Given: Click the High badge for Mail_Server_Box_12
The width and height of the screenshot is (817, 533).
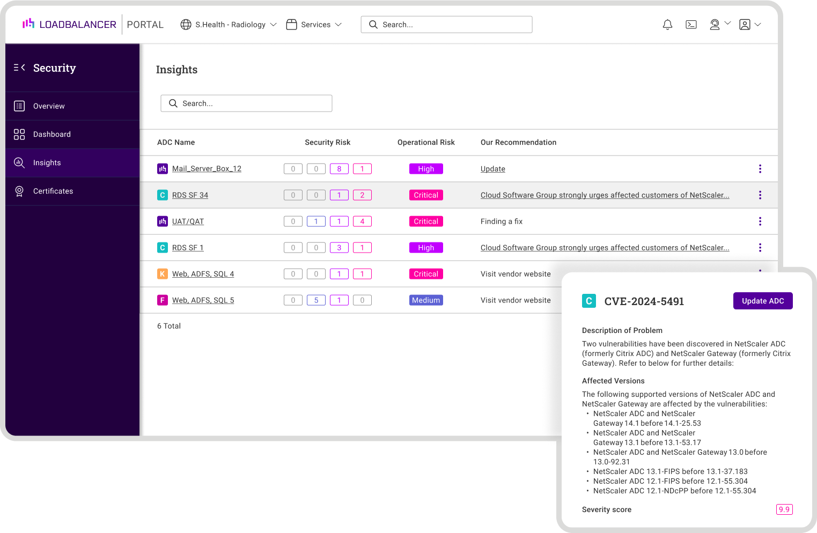Looking at the screenshot, I should (426, 169).
